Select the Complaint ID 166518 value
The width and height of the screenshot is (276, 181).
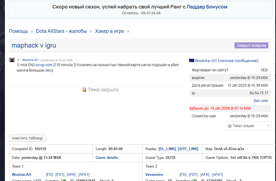pos(40,149)
